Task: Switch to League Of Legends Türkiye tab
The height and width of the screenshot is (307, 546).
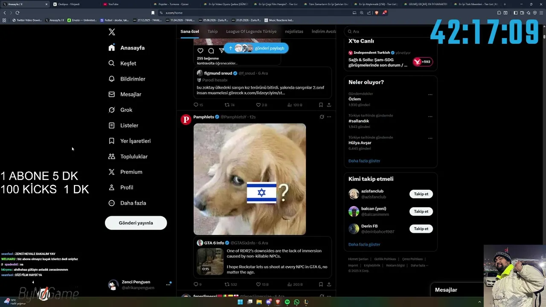Action: [x=251, y=32]
